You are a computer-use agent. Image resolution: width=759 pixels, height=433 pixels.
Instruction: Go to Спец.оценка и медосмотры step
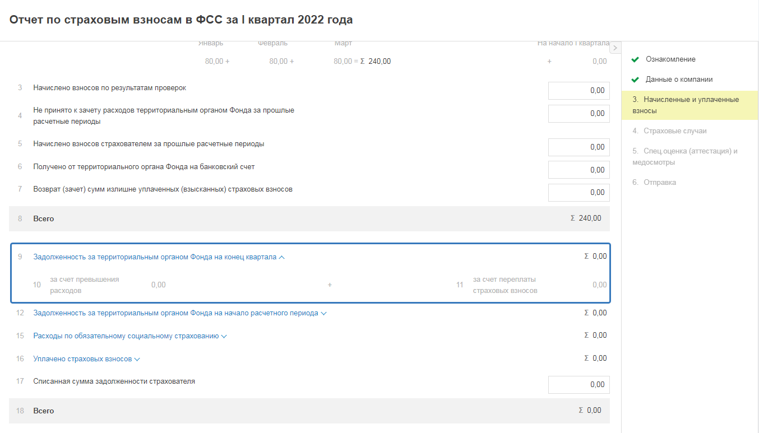[684, 157]
